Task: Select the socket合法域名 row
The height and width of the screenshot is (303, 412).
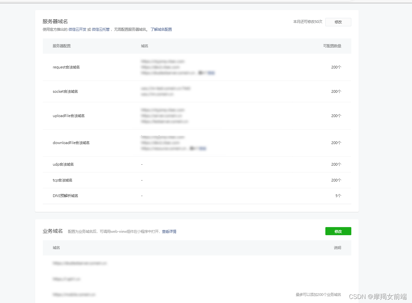Action: pyautogui.click(x=64, y=91)
